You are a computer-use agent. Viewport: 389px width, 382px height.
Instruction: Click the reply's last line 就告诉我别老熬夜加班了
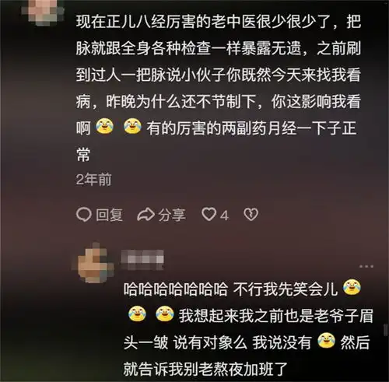tap(205, 370)
